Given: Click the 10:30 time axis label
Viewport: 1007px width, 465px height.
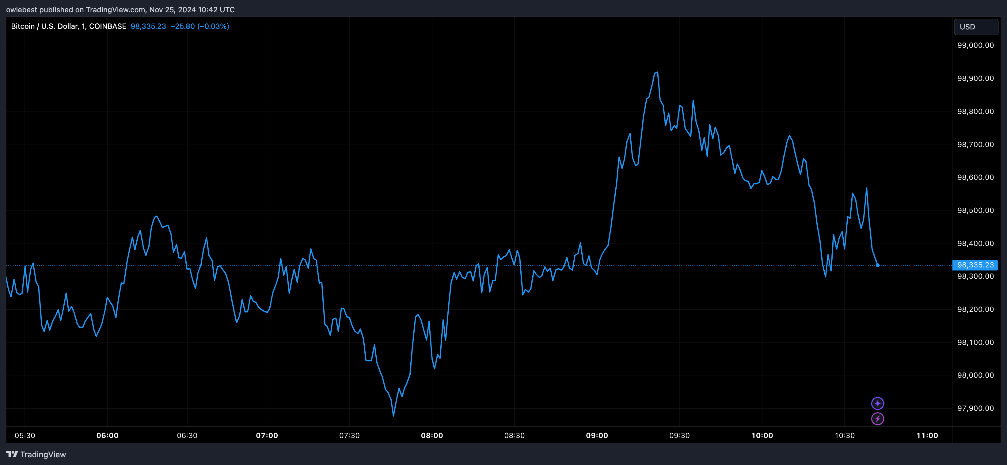Looking at the screenshot, I should [844, 435].
